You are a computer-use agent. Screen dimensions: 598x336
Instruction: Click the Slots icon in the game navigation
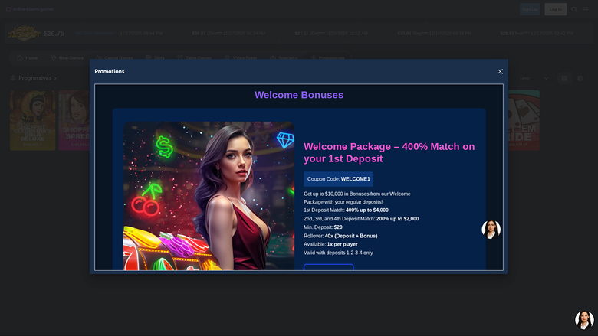(149, 58)
